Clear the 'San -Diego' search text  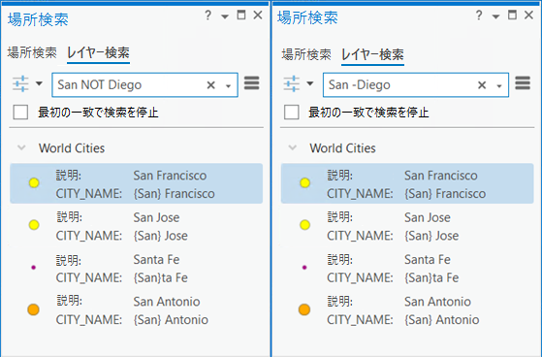point(482,85)
